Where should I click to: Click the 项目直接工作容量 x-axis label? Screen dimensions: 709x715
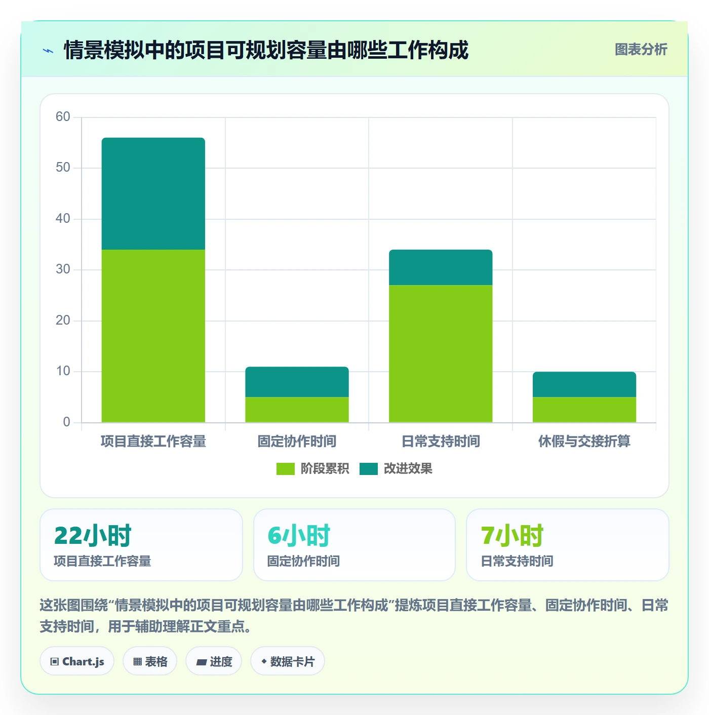click(x=153, y=442)
